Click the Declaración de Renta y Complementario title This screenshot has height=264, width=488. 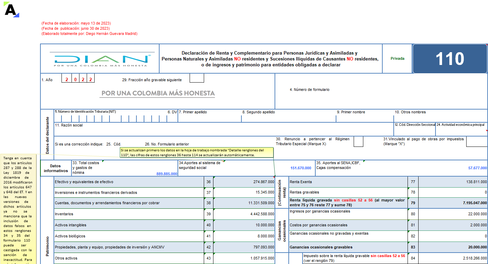(x=270, y=59)
